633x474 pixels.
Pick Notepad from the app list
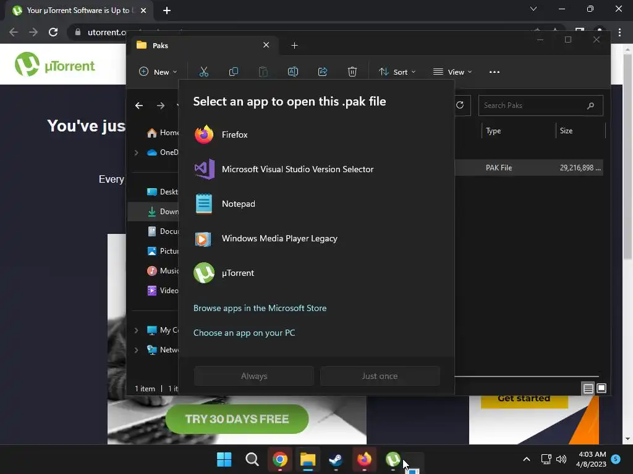[316, 204]
